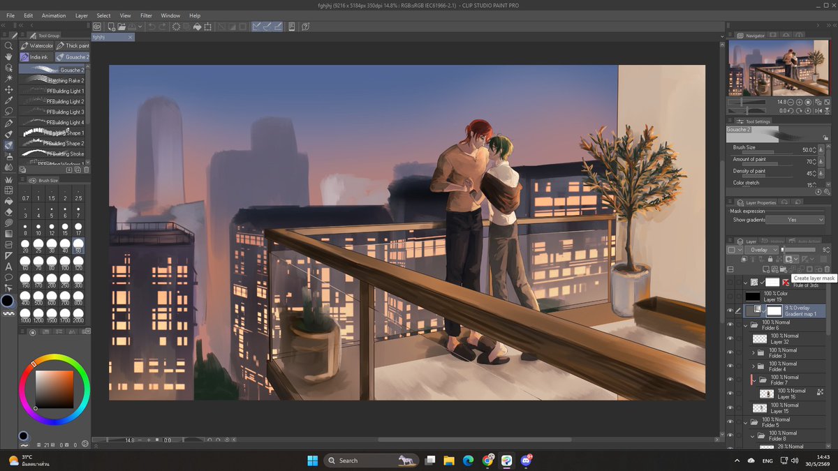Expand Folder 4 in layer list

(x=753, y=366)
